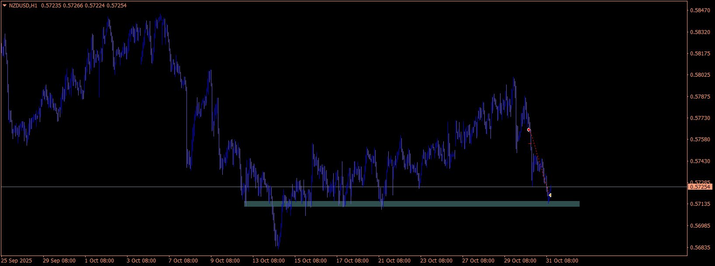Click the 23 Oct 08:00 time label
The width and height of the screenshot is (715, 266).
436,261
